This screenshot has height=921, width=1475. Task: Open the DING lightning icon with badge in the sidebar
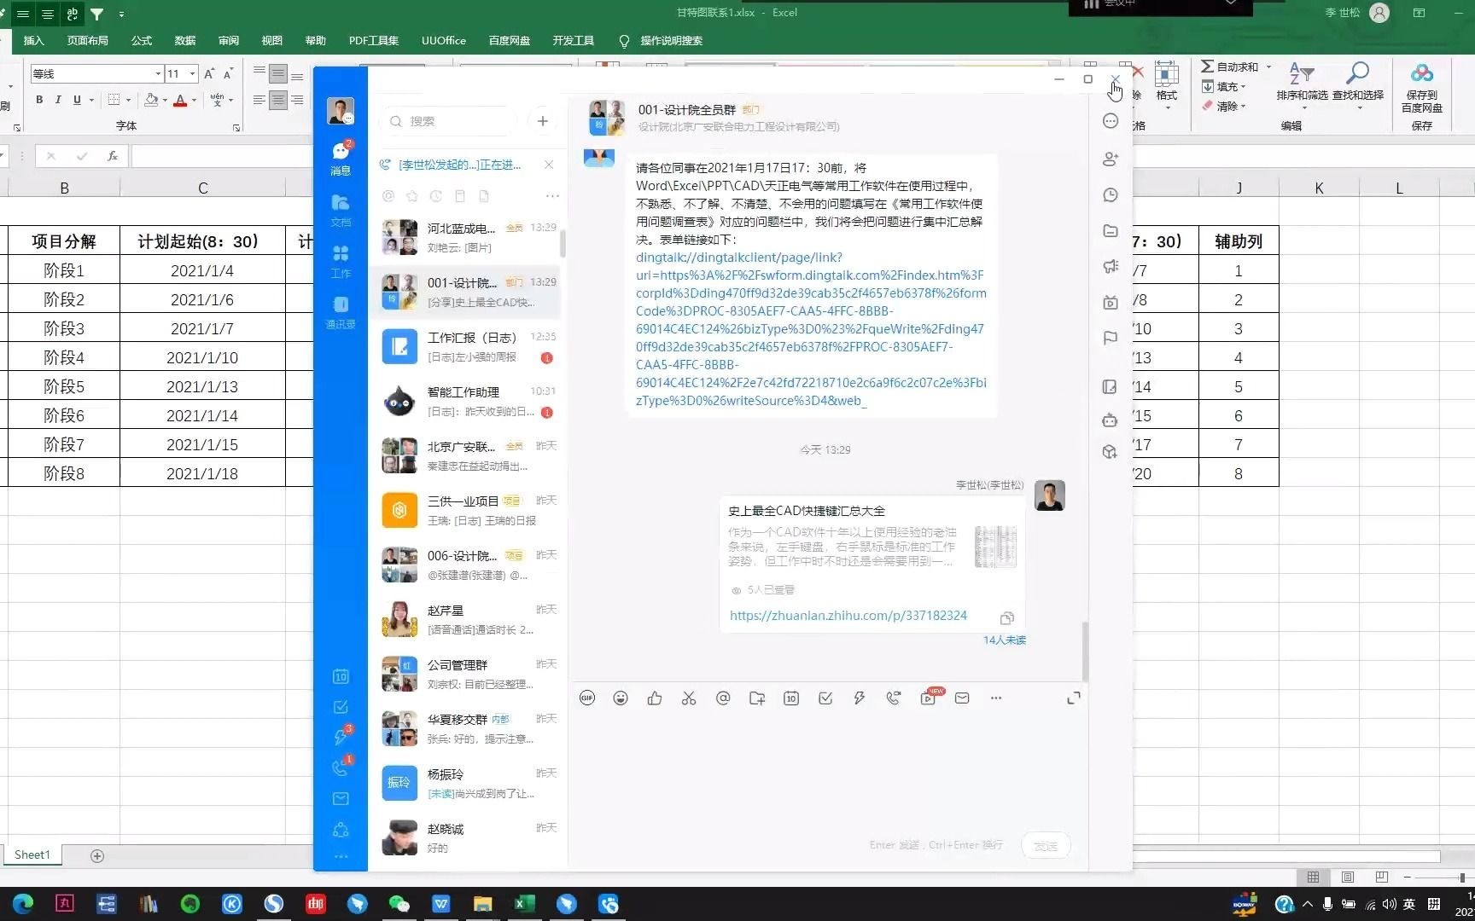coord(341,736)
